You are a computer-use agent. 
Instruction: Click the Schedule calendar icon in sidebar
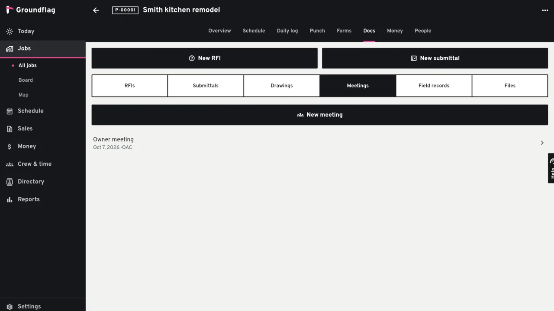(x=10, y=111)
